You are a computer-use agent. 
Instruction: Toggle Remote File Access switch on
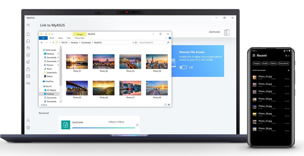[x=183, y=67]
